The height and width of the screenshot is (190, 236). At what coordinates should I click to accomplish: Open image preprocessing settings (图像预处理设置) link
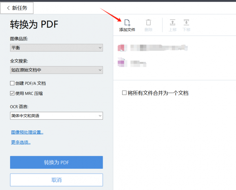[x=27, y=132]
